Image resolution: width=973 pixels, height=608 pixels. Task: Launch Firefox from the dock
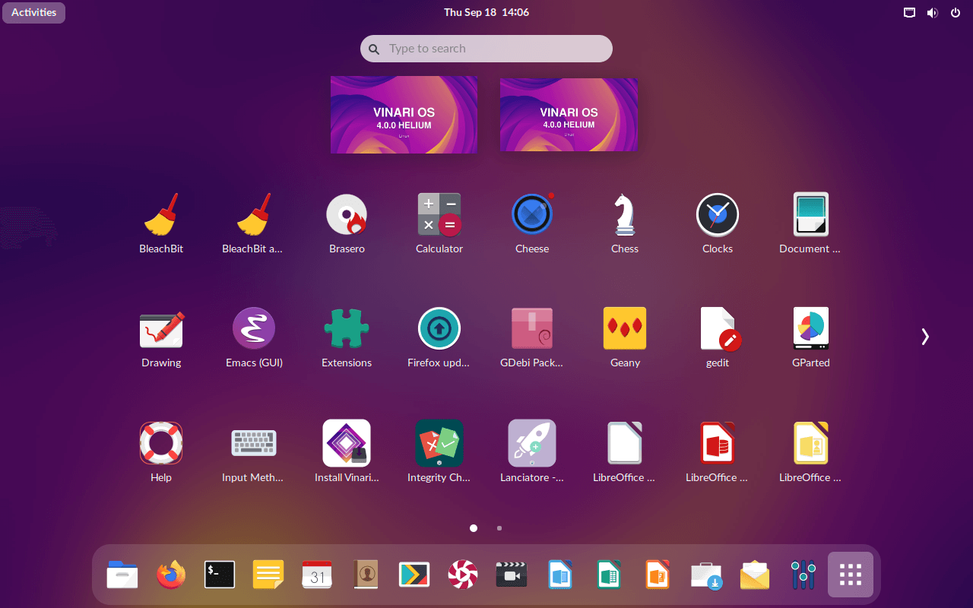point(171,575)
